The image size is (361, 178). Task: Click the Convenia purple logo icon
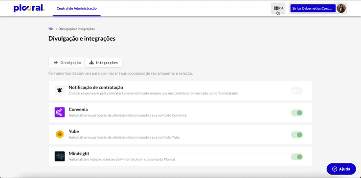tap(60, 112)
